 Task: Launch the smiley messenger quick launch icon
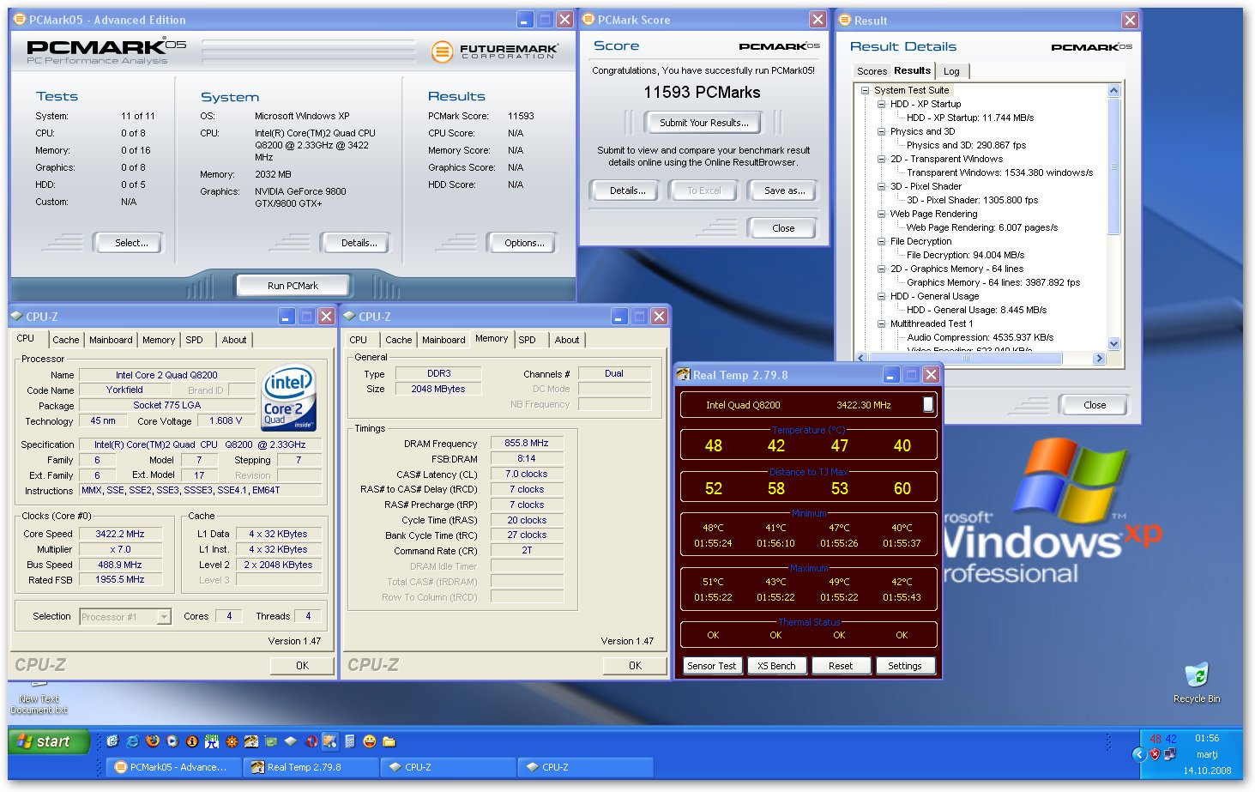370,741
